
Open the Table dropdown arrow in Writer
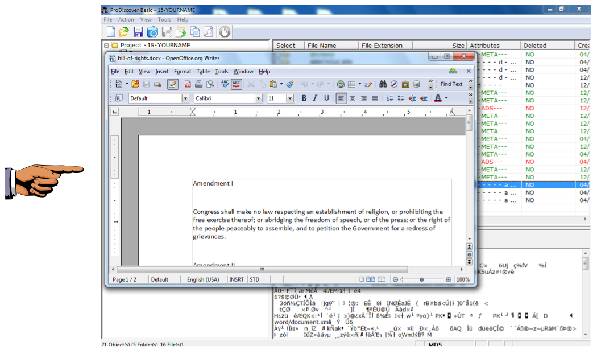(x=360, y=84)
